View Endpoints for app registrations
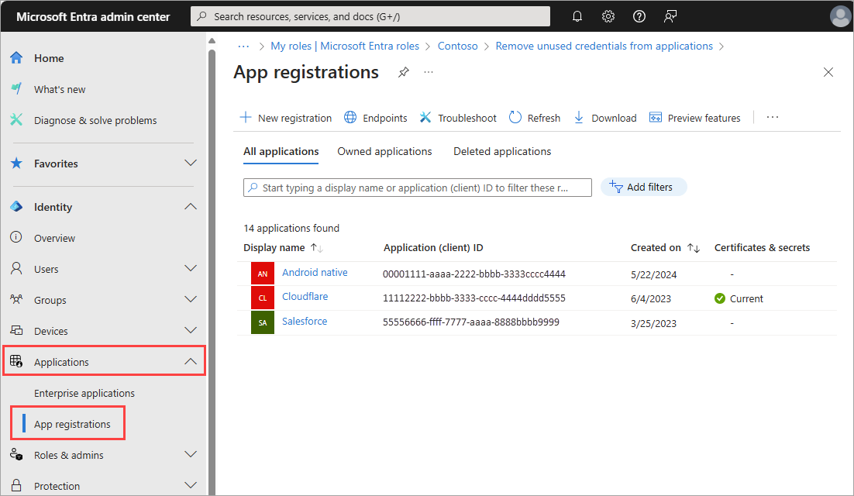854x496 pixels. click(375, 117)
